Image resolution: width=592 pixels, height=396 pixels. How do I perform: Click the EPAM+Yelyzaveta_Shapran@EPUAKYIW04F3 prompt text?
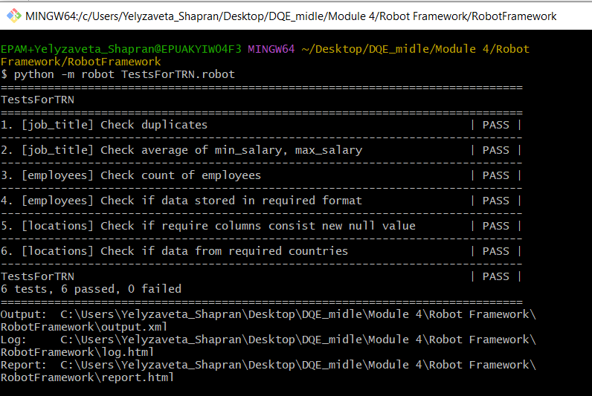tap(120, 49)
